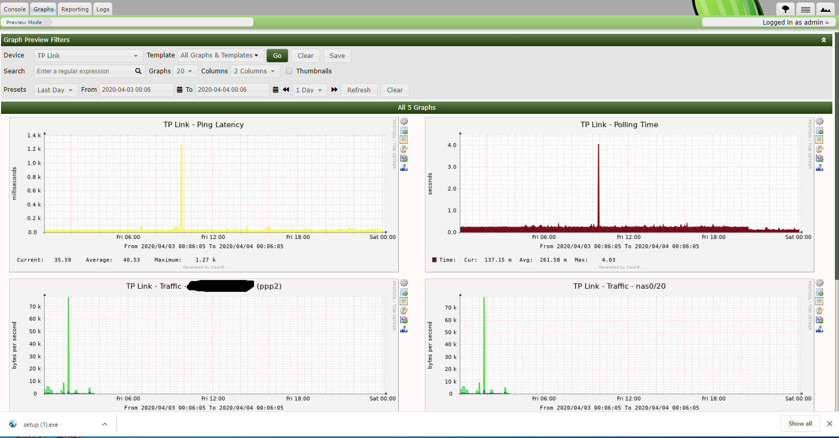The image size is (839, 438).
Task: Click spike kill icon beside Ping Latency graph
Action: pos(404,168)
